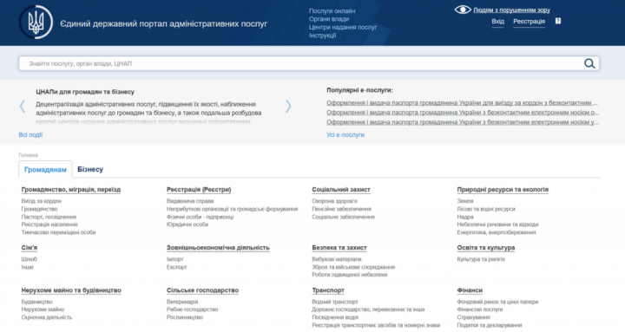Open Соціальний захист category heading
625x332 pixels.
click(341, 190)
